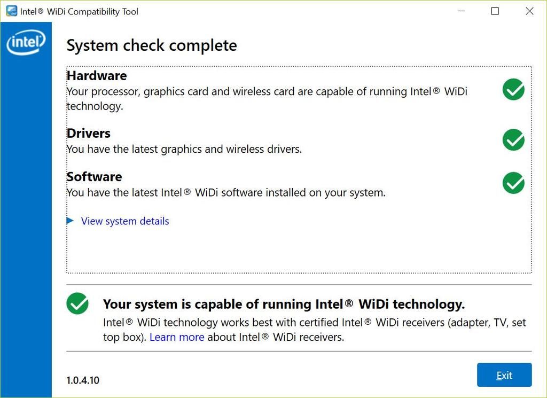The width and height of the screenshot is (547, 398).
Task: Click the green checkmark next to system capable message
Action: (x=77, y=303)
